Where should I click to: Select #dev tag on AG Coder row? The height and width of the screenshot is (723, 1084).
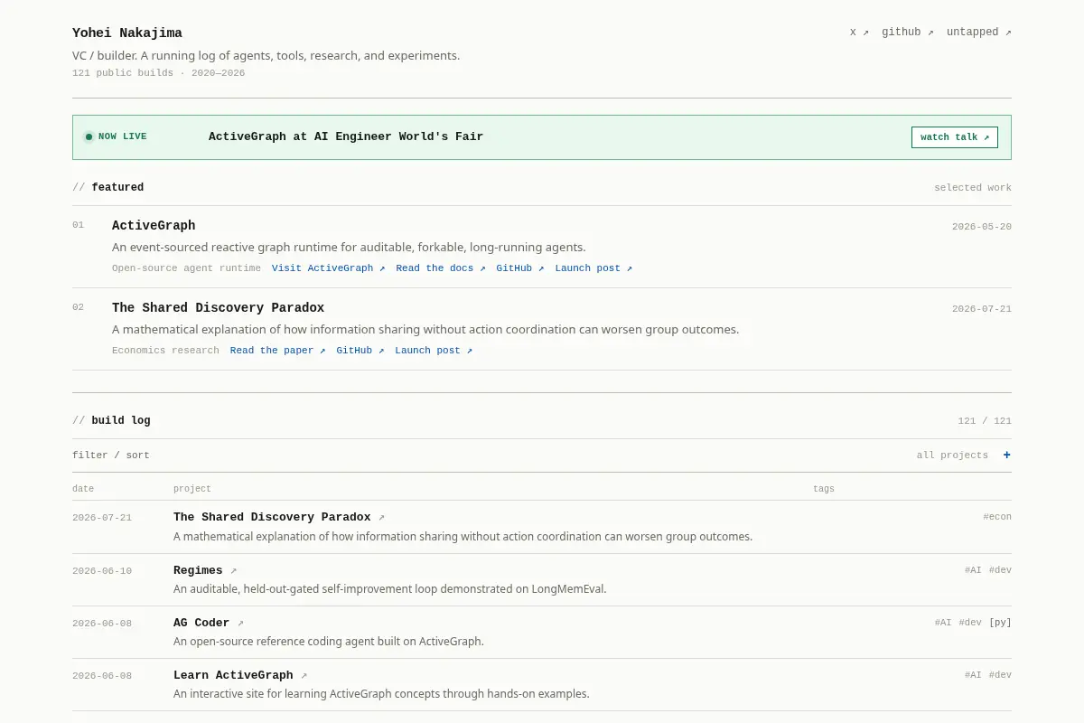coord(970,623)
